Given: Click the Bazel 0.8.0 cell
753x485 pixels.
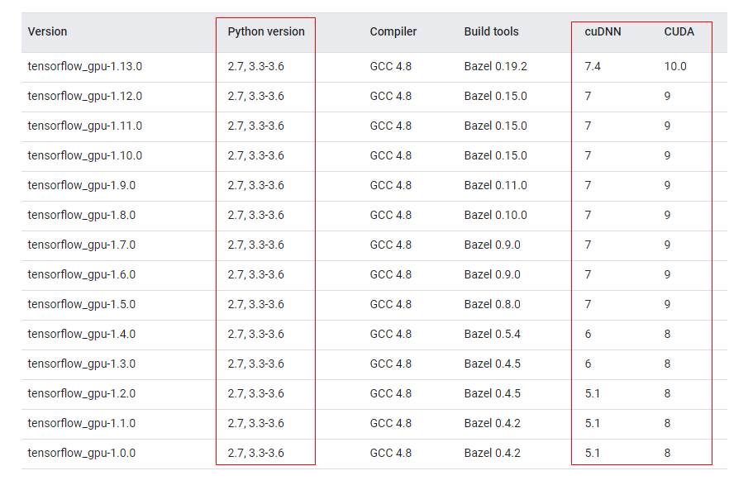Looking at the screenshot, I should (x=493, y=304).
